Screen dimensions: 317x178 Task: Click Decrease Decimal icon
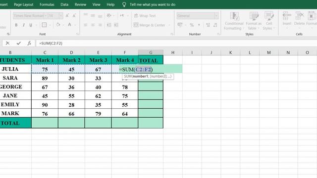[215, 25]
